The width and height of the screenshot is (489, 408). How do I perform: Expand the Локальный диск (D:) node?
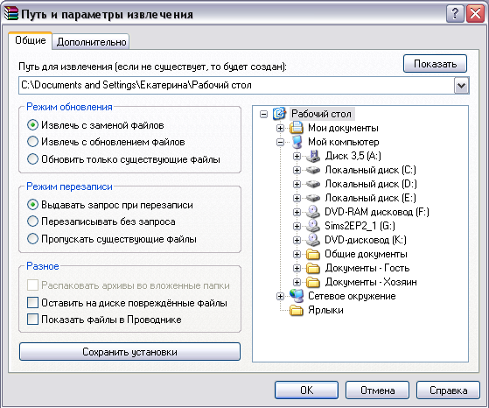point(297,184)
